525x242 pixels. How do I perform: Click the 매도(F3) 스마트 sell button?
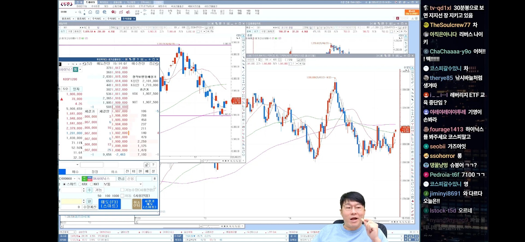pos(109,204)
